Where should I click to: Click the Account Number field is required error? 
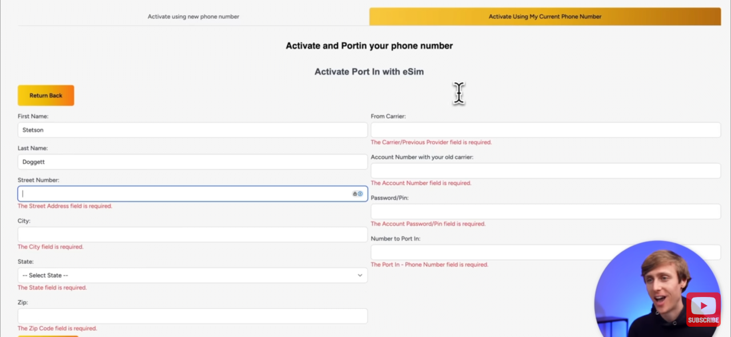(x=421, y=183)
